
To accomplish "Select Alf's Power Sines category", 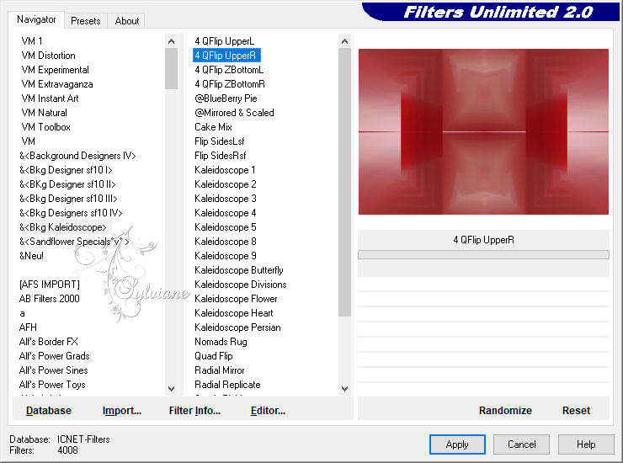I will (53, 370).
